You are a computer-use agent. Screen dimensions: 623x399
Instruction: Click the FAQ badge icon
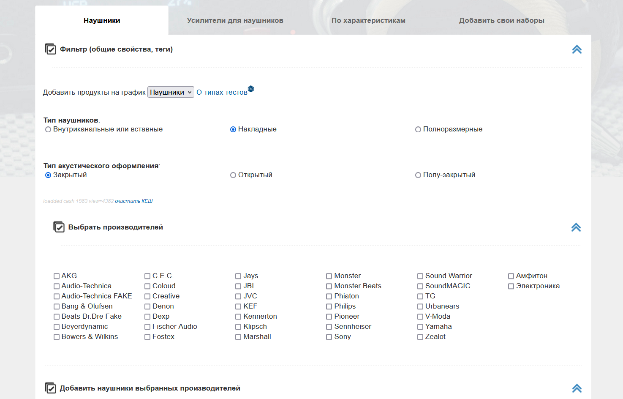coord(251,89)
